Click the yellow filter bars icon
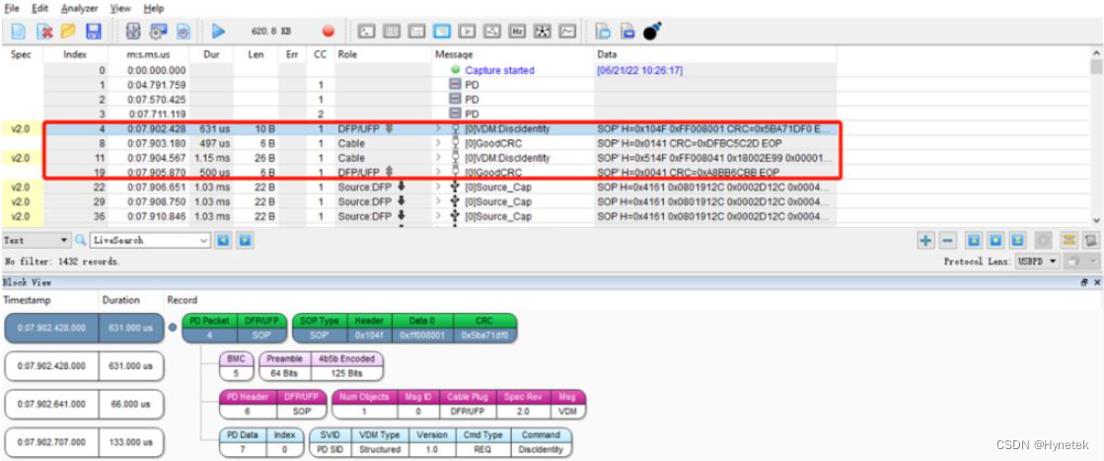Screen dimensions: 1104x461 coord(1069,241)
